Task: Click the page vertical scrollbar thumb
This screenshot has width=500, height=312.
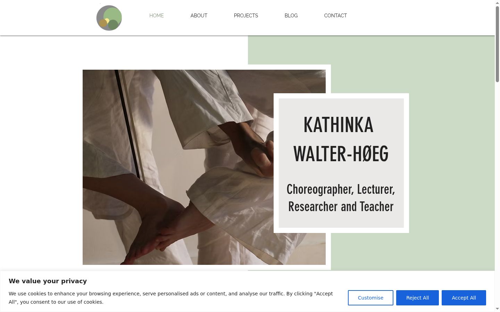Action: [x=497, y=44]
